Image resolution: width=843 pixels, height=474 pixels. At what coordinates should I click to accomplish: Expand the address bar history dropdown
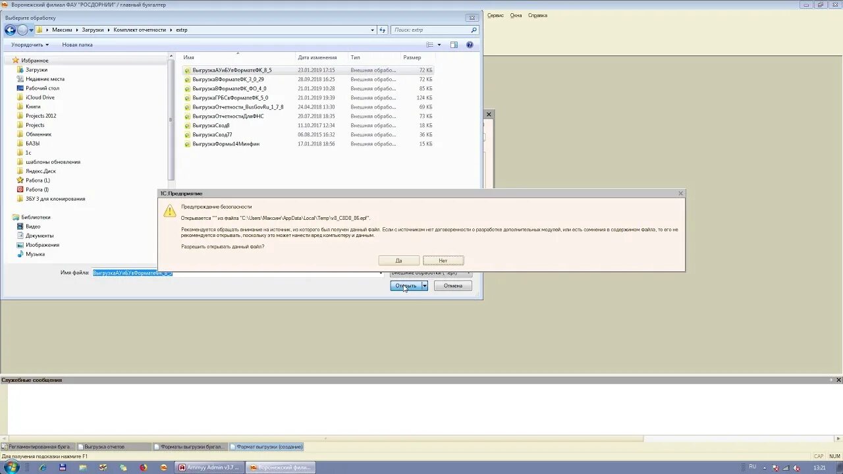373,30
